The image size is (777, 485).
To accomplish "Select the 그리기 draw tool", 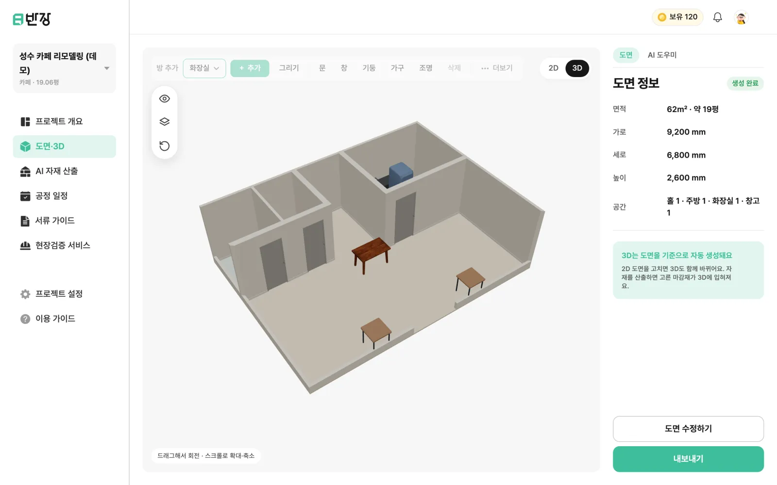I will tap(289, 68).
